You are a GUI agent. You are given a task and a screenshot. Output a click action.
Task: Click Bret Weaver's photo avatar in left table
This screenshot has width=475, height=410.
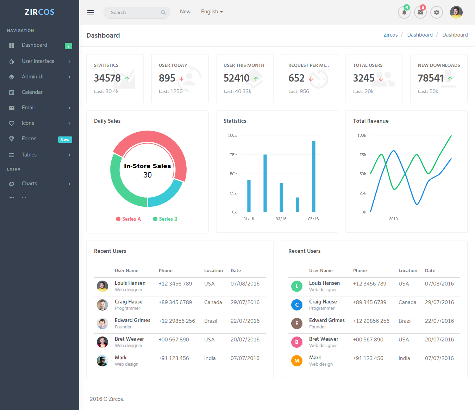click(x=102, y=342)
